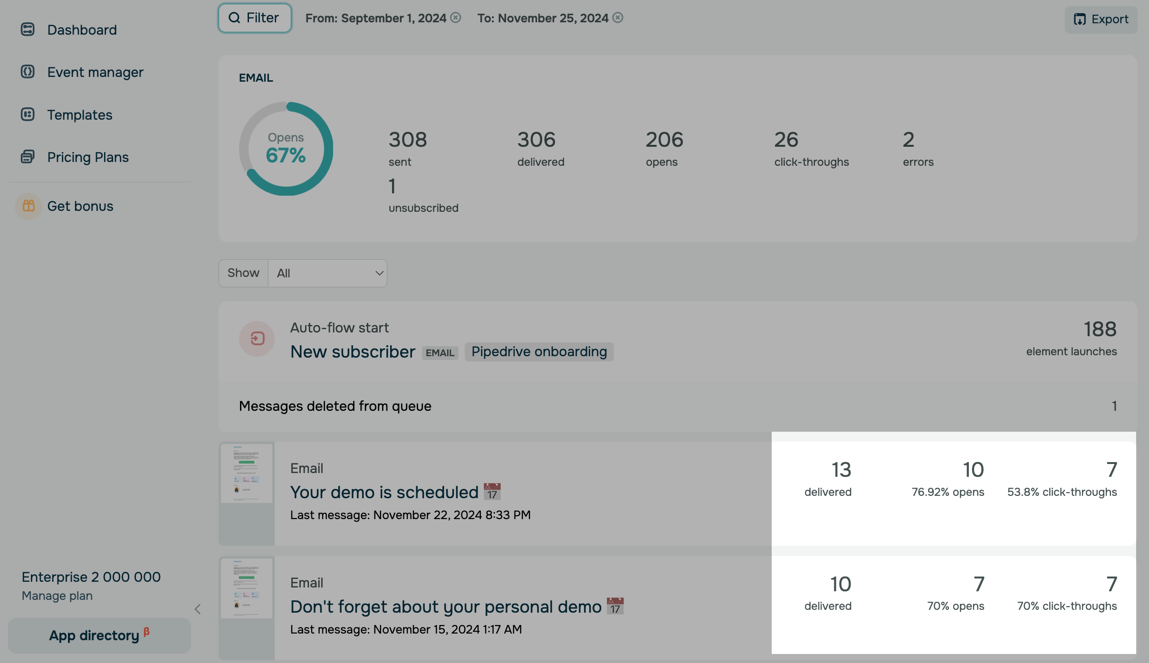Open the Show All dropdown

click(x=327, y=273)
